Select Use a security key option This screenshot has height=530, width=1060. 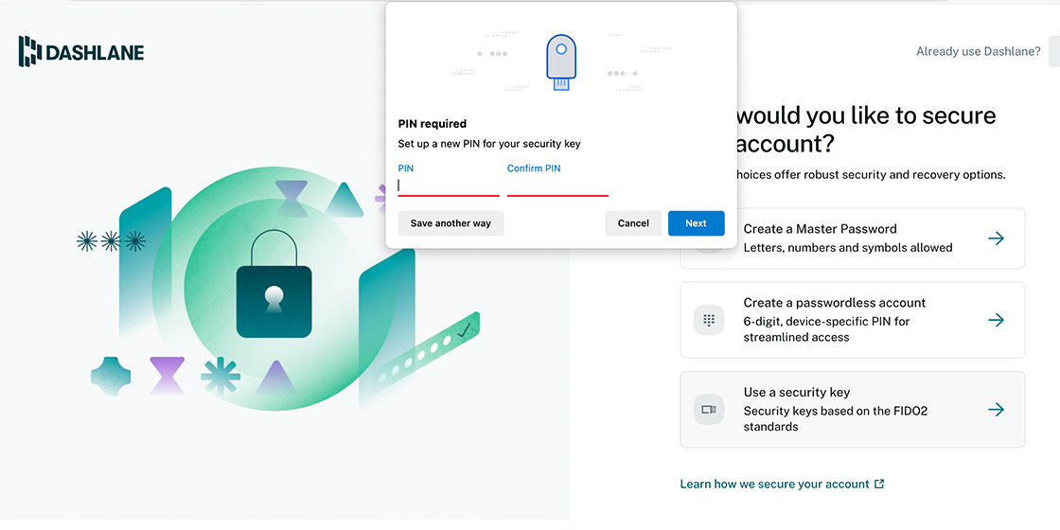[853, 409]
